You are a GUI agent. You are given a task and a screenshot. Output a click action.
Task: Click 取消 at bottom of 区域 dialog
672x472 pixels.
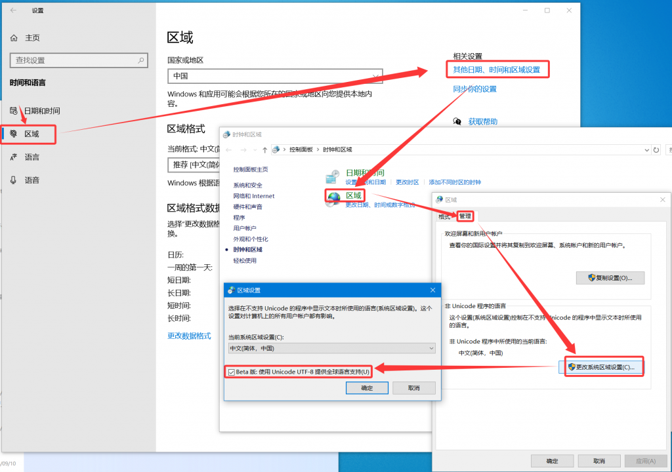tap(599, 462)
